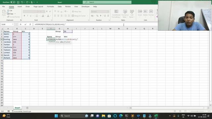Open the Windows Start button
212x119 pixels.
[56, 116]
